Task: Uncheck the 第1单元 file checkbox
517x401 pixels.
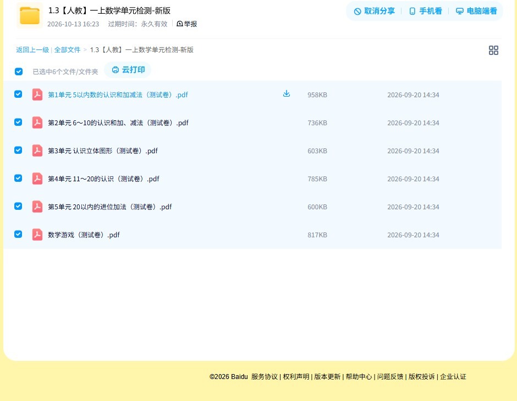Action: click(x=18, y=94)
